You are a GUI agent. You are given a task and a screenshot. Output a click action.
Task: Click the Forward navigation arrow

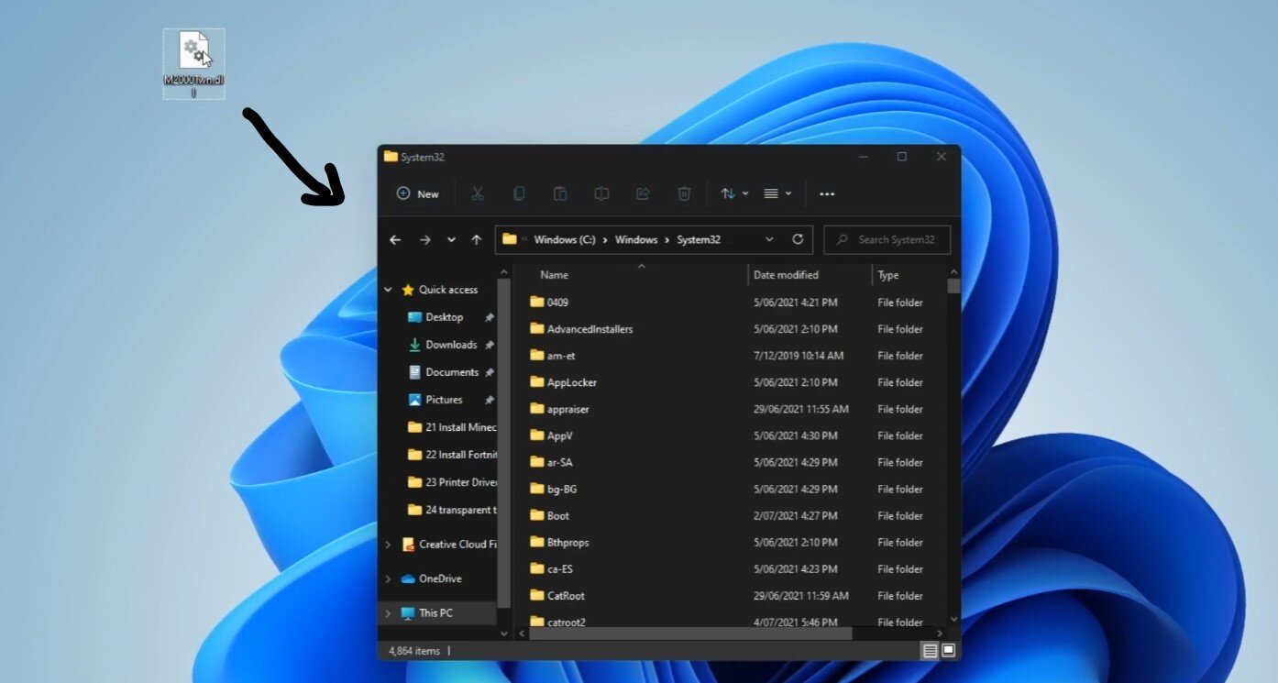424,239
